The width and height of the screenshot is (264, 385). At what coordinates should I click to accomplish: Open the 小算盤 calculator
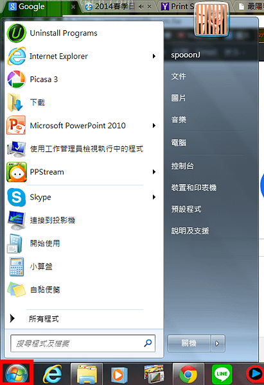pyautogui.click(x=84, y=266)
